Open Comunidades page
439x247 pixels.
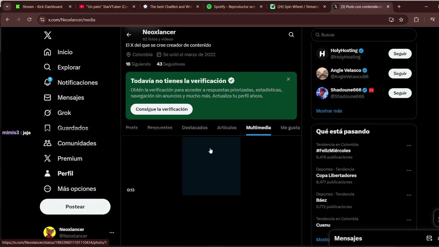[70, 143]
